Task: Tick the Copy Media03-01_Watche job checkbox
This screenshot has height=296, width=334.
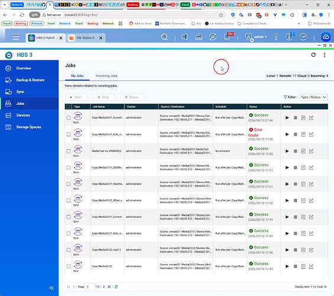Action: click(x=69, y=184)
